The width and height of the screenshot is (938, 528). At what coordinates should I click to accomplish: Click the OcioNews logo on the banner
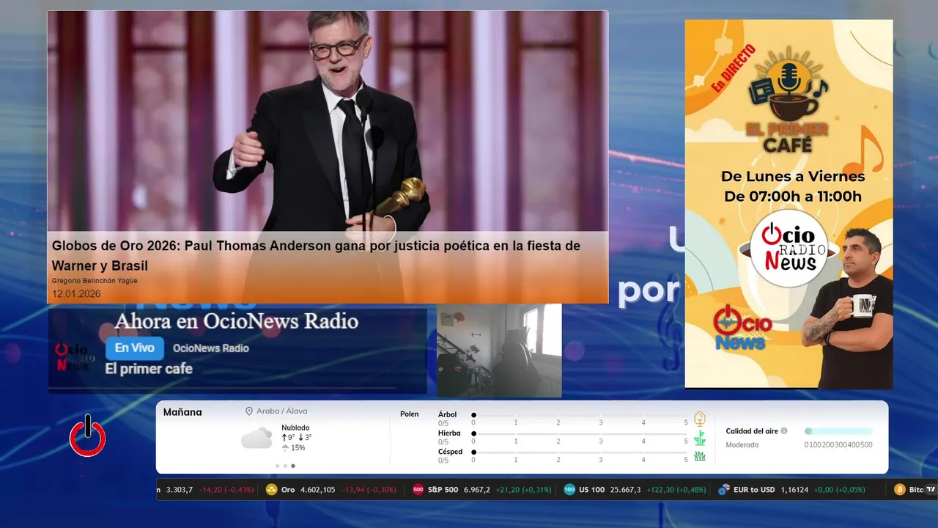coord(742,329)
